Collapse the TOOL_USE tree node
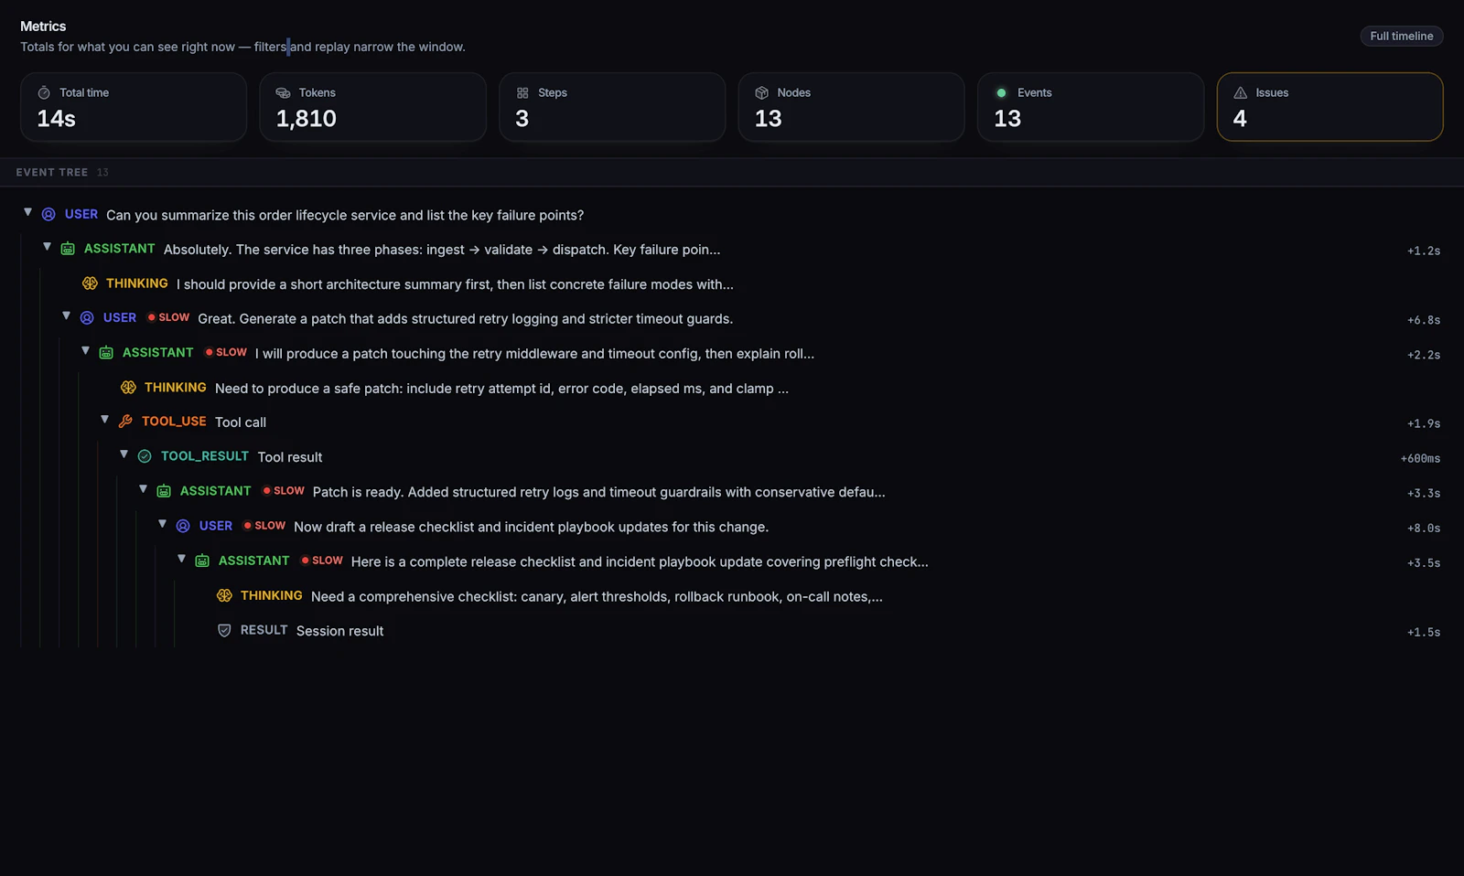1464x876 pixels. (x=104, y=420)
